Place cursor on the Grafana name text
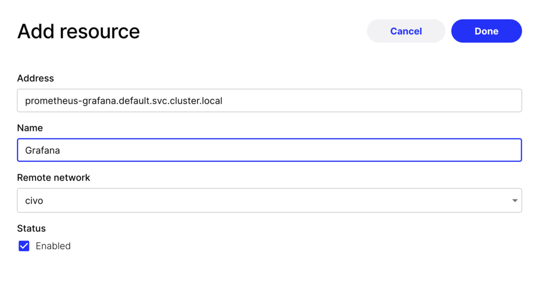Image resolution: width=539 pixels, height=281 pixels. [x=43, y=150]
